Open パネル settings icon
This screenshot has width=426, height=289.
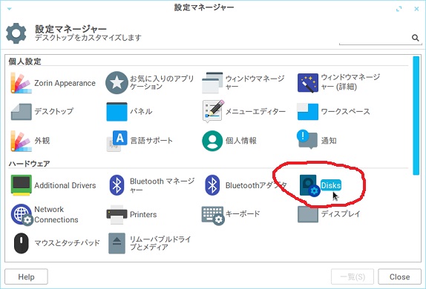117,112
